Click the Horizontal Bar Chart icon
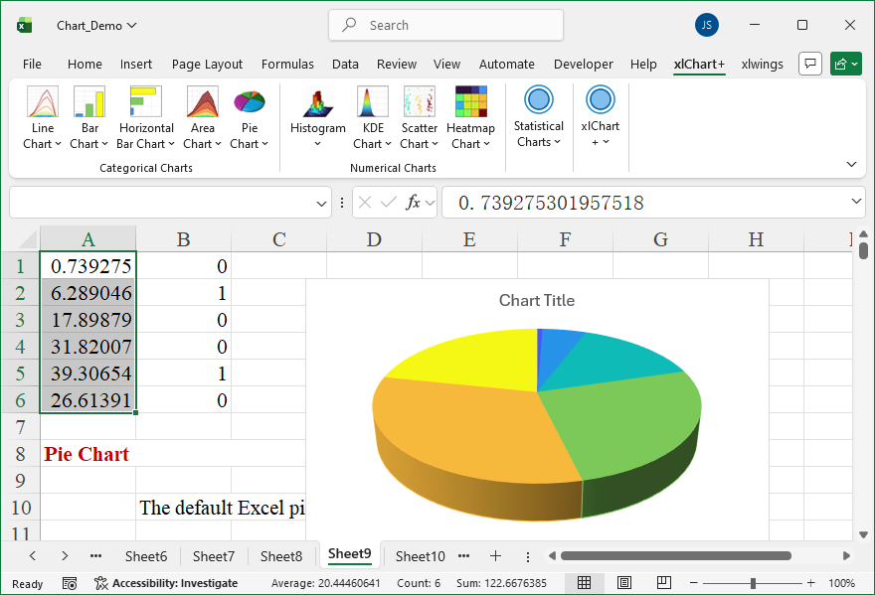 coord(146,102)
